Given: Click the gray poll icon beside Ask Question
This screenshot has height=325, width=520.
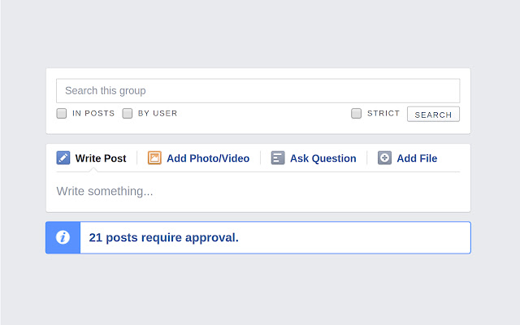Looking at the screenshot, I should click(278, 158).
